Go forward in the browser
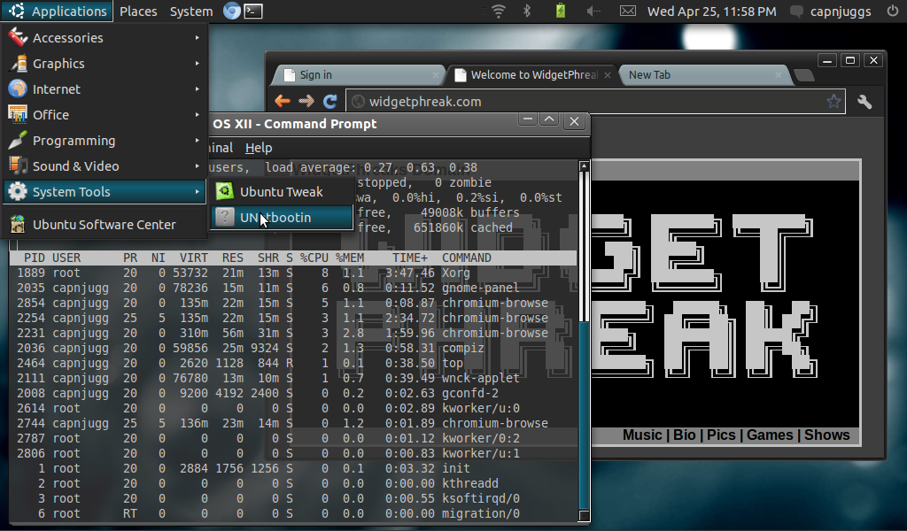The height and width of the screenshot is (531, 907). 306,101
